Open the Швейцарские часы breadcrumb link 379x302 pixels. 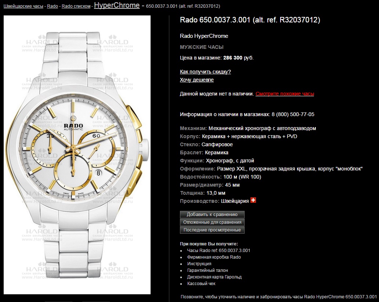[24, 6]
